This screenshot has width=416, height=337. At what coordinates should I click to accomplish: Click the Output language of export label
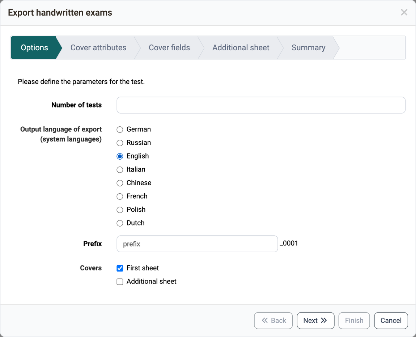[61, 134]
